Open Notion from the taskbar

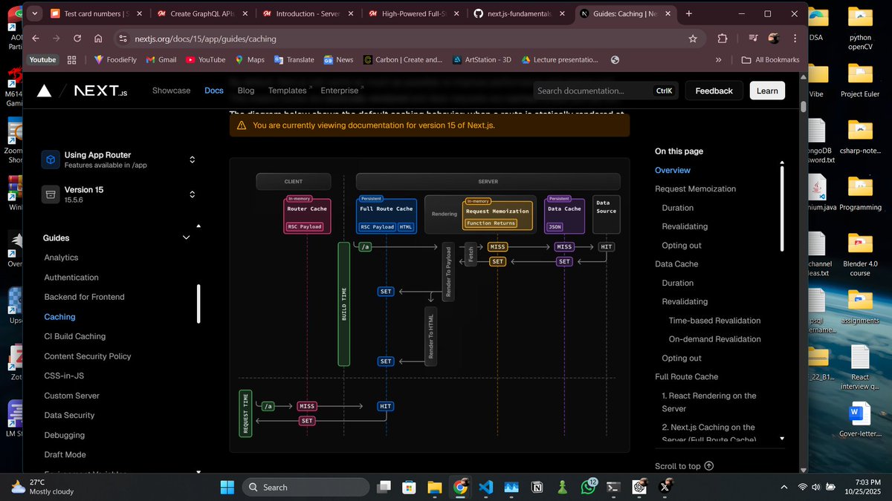pos(537,488)
